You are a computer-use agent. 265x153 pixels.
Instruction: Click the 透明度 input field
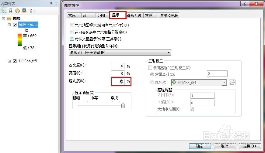point(118,82)
